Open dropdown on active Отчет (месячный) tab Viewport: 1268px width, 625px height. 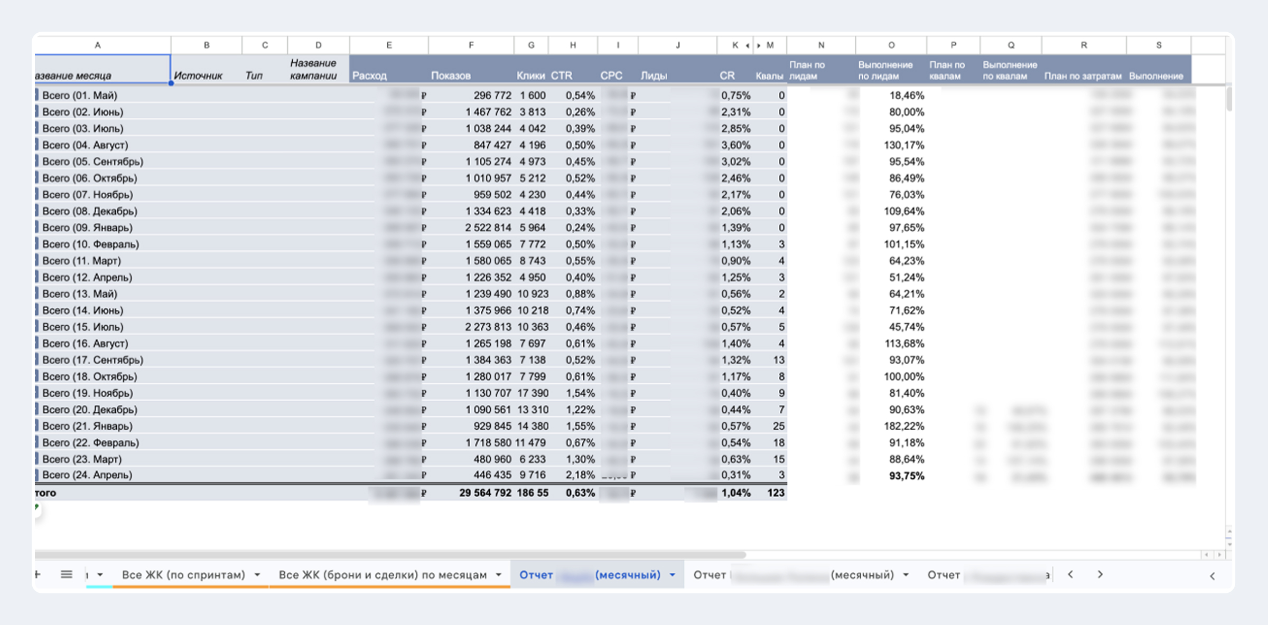click(x=673, y=575)
